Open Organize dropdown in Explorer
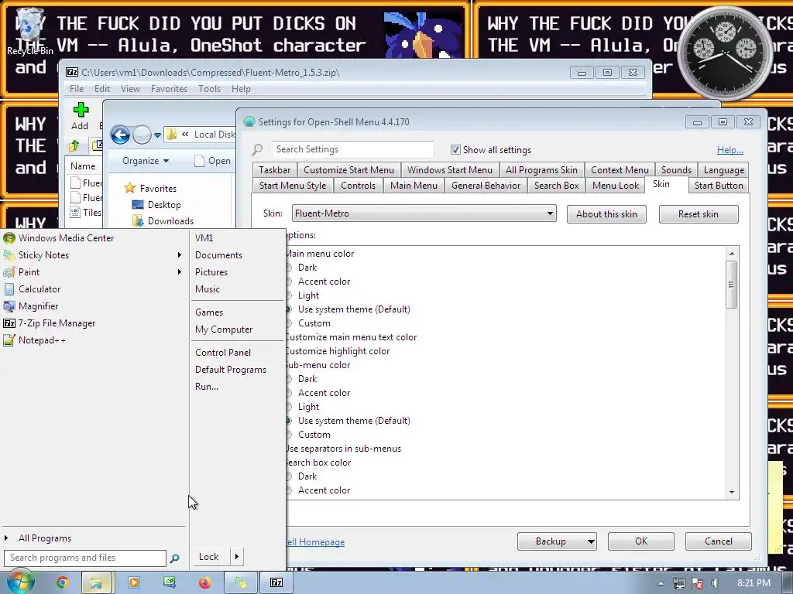 coord(146,161)
